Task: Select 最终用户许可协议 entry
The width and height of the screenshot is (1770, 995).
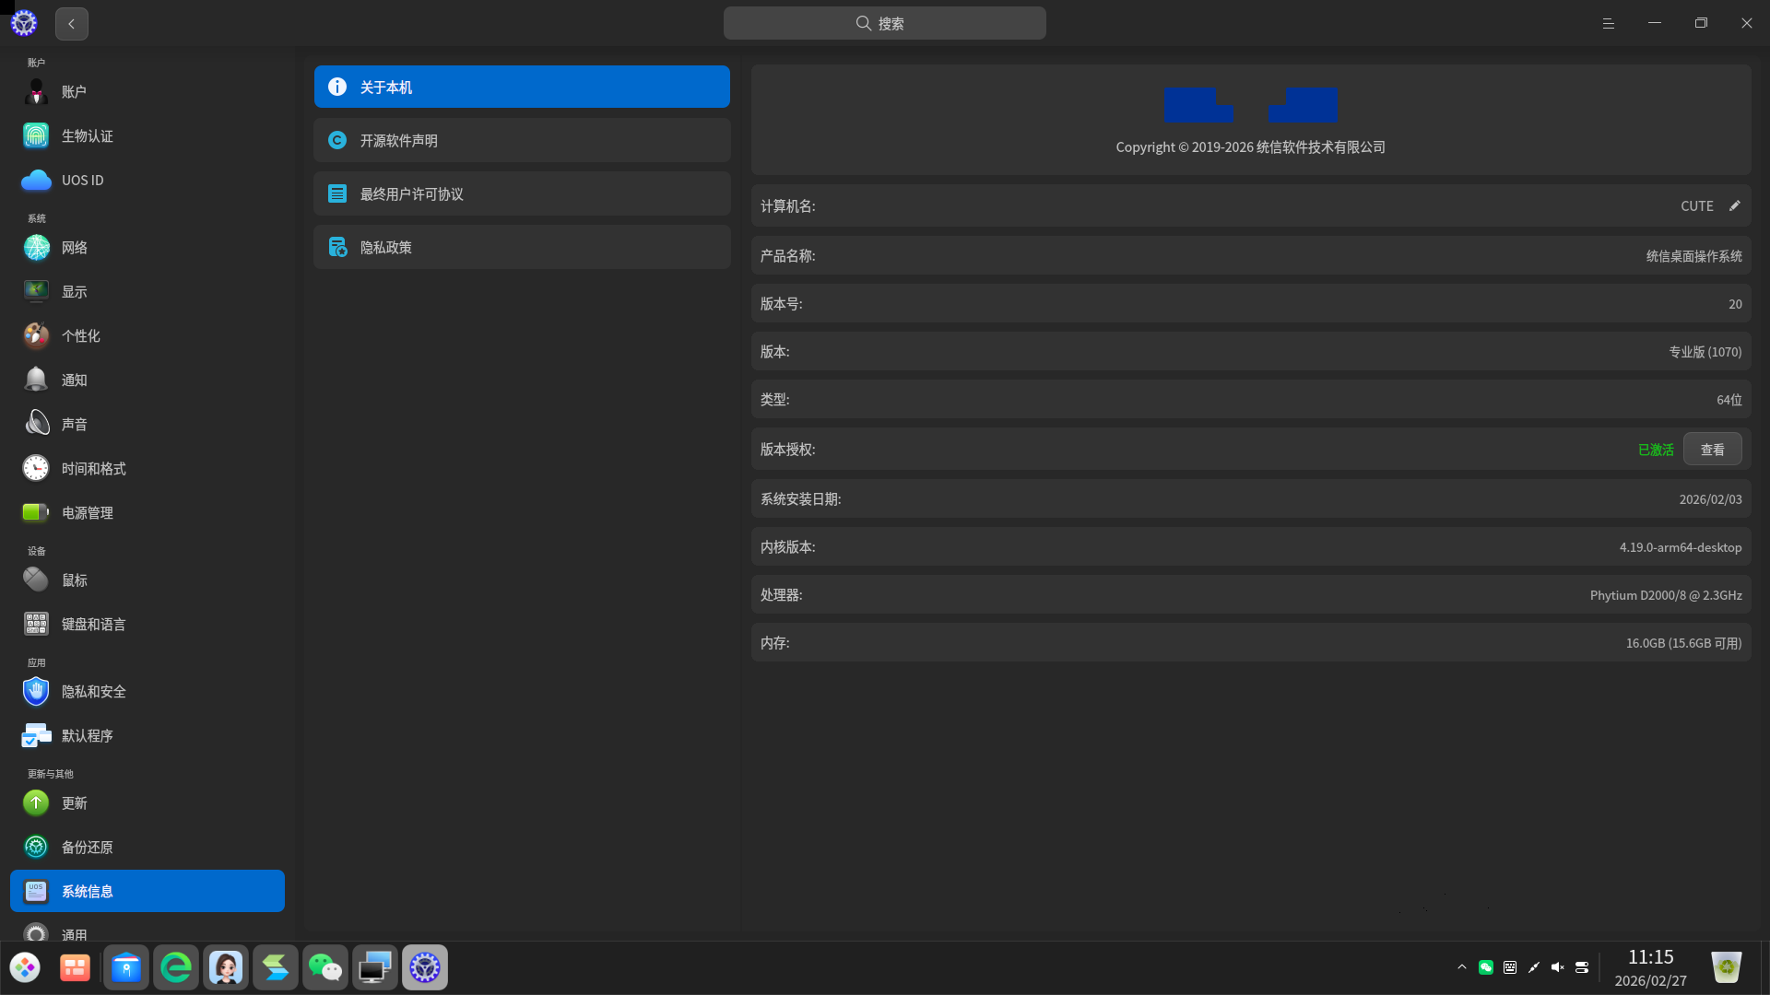Action: [x=522, y=194]
